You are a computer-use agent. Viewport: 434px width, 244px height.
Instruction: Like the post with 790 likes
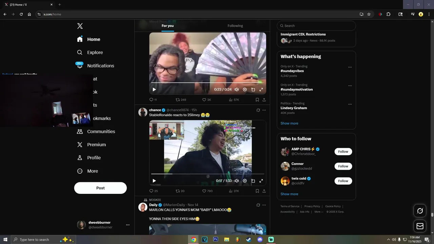[x=208, y=191]
